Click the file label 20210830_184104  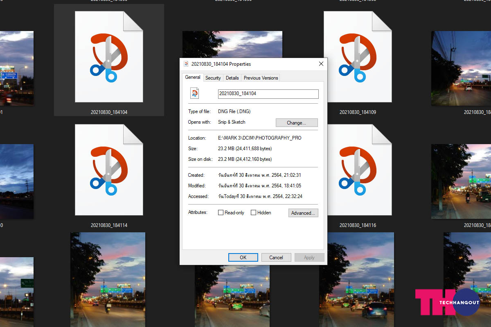pyautogui.click(x=109, y=112)
